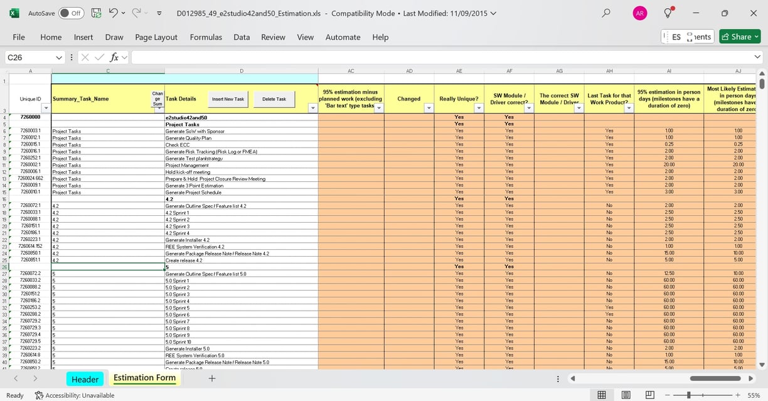The height and width of the screenshot is (401, 768).
Task: Click the Insert Function fx icon
Action: click(x=114, y=57)
